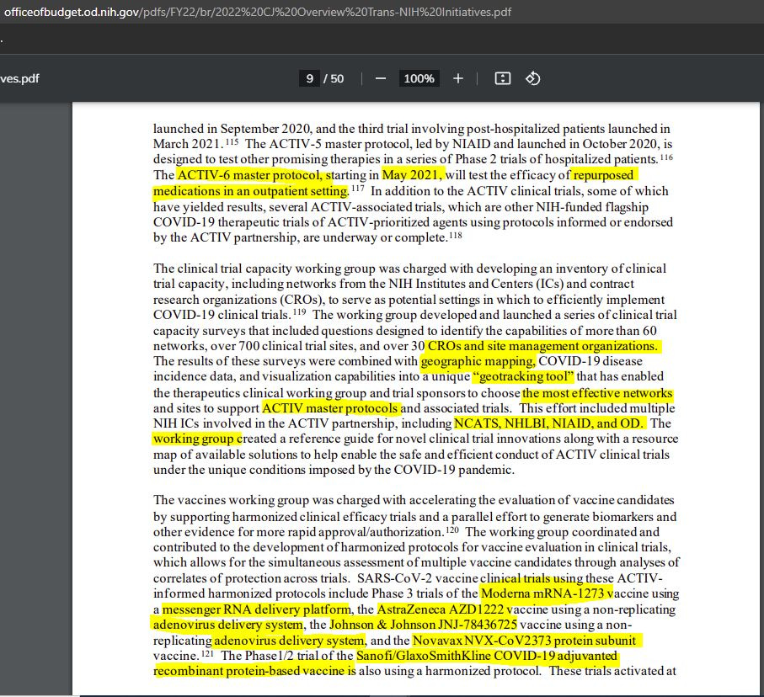Click the 'ves.pdf' document title
This screenshot has height=697, width=764.
19,78
